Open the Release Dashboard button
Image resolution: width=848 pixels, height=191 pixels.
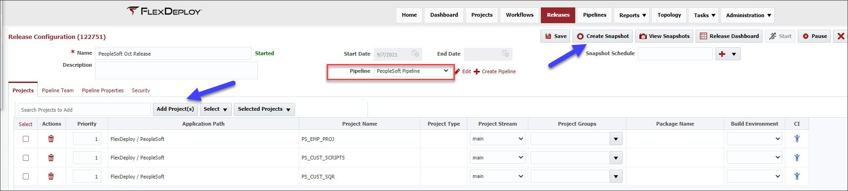729,36
